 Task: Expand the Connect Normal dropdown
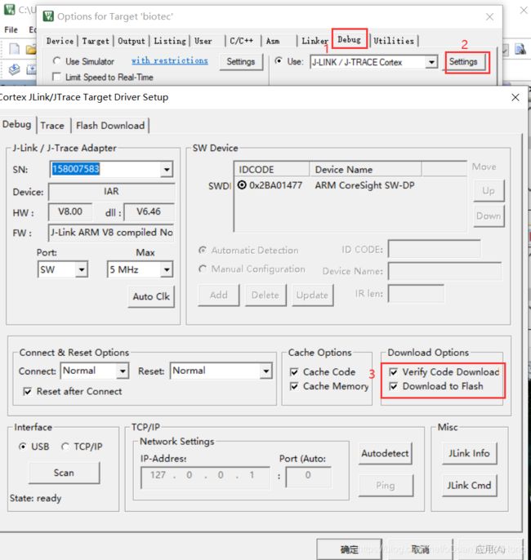pos(123,371)
